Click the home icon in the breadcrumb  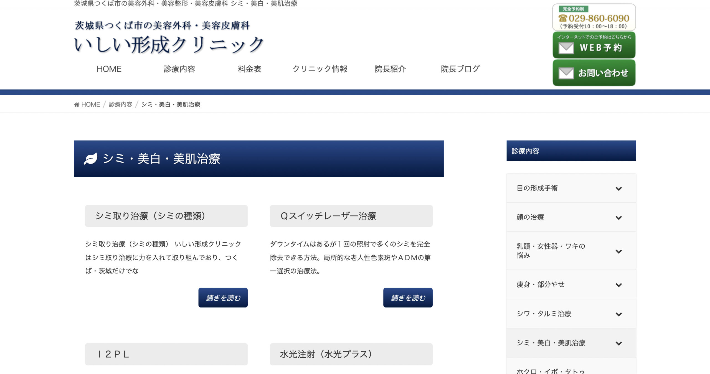click(x=77, y=104)
